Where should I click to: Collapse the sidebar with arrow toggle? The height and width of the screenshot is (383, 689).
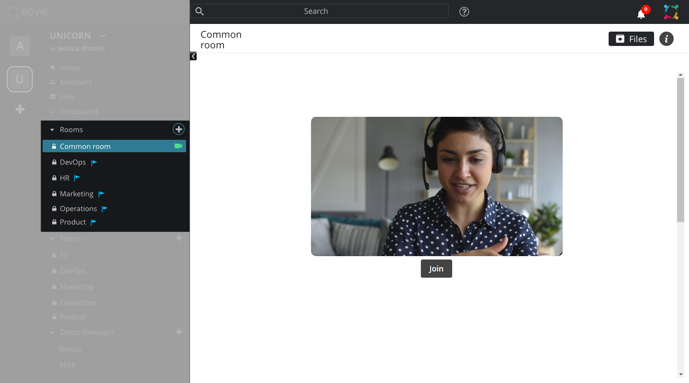[x=193, y=56]
